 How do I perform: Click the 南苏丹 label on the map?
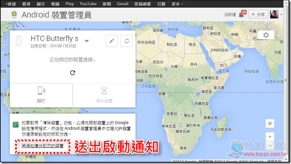[193, 79]
